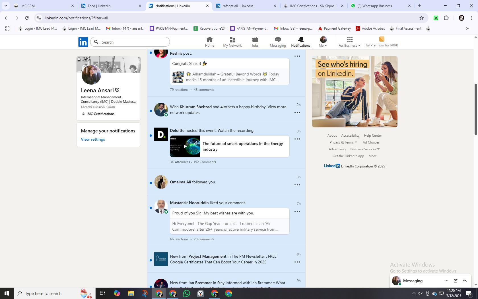Switch to rafaqat ali LinkedIn tab

pyautogui.click(x=246, y=6)
